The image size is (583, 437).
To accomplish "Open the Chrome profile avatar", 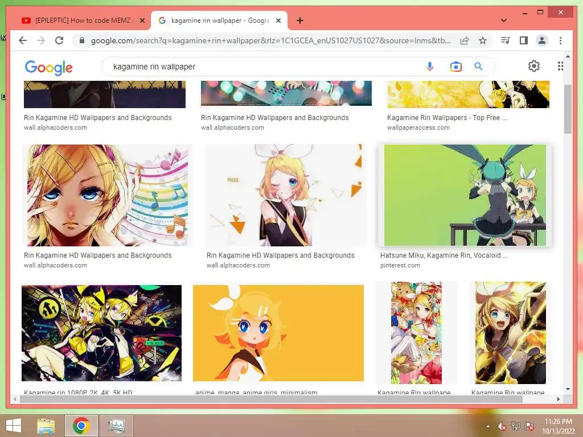I will pyautogui.click(x=542, y=40).
